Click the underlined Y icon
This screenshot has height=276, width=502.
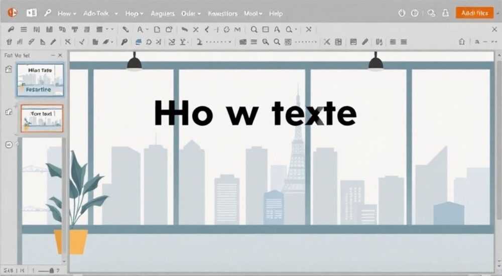(x=183, y=42)
